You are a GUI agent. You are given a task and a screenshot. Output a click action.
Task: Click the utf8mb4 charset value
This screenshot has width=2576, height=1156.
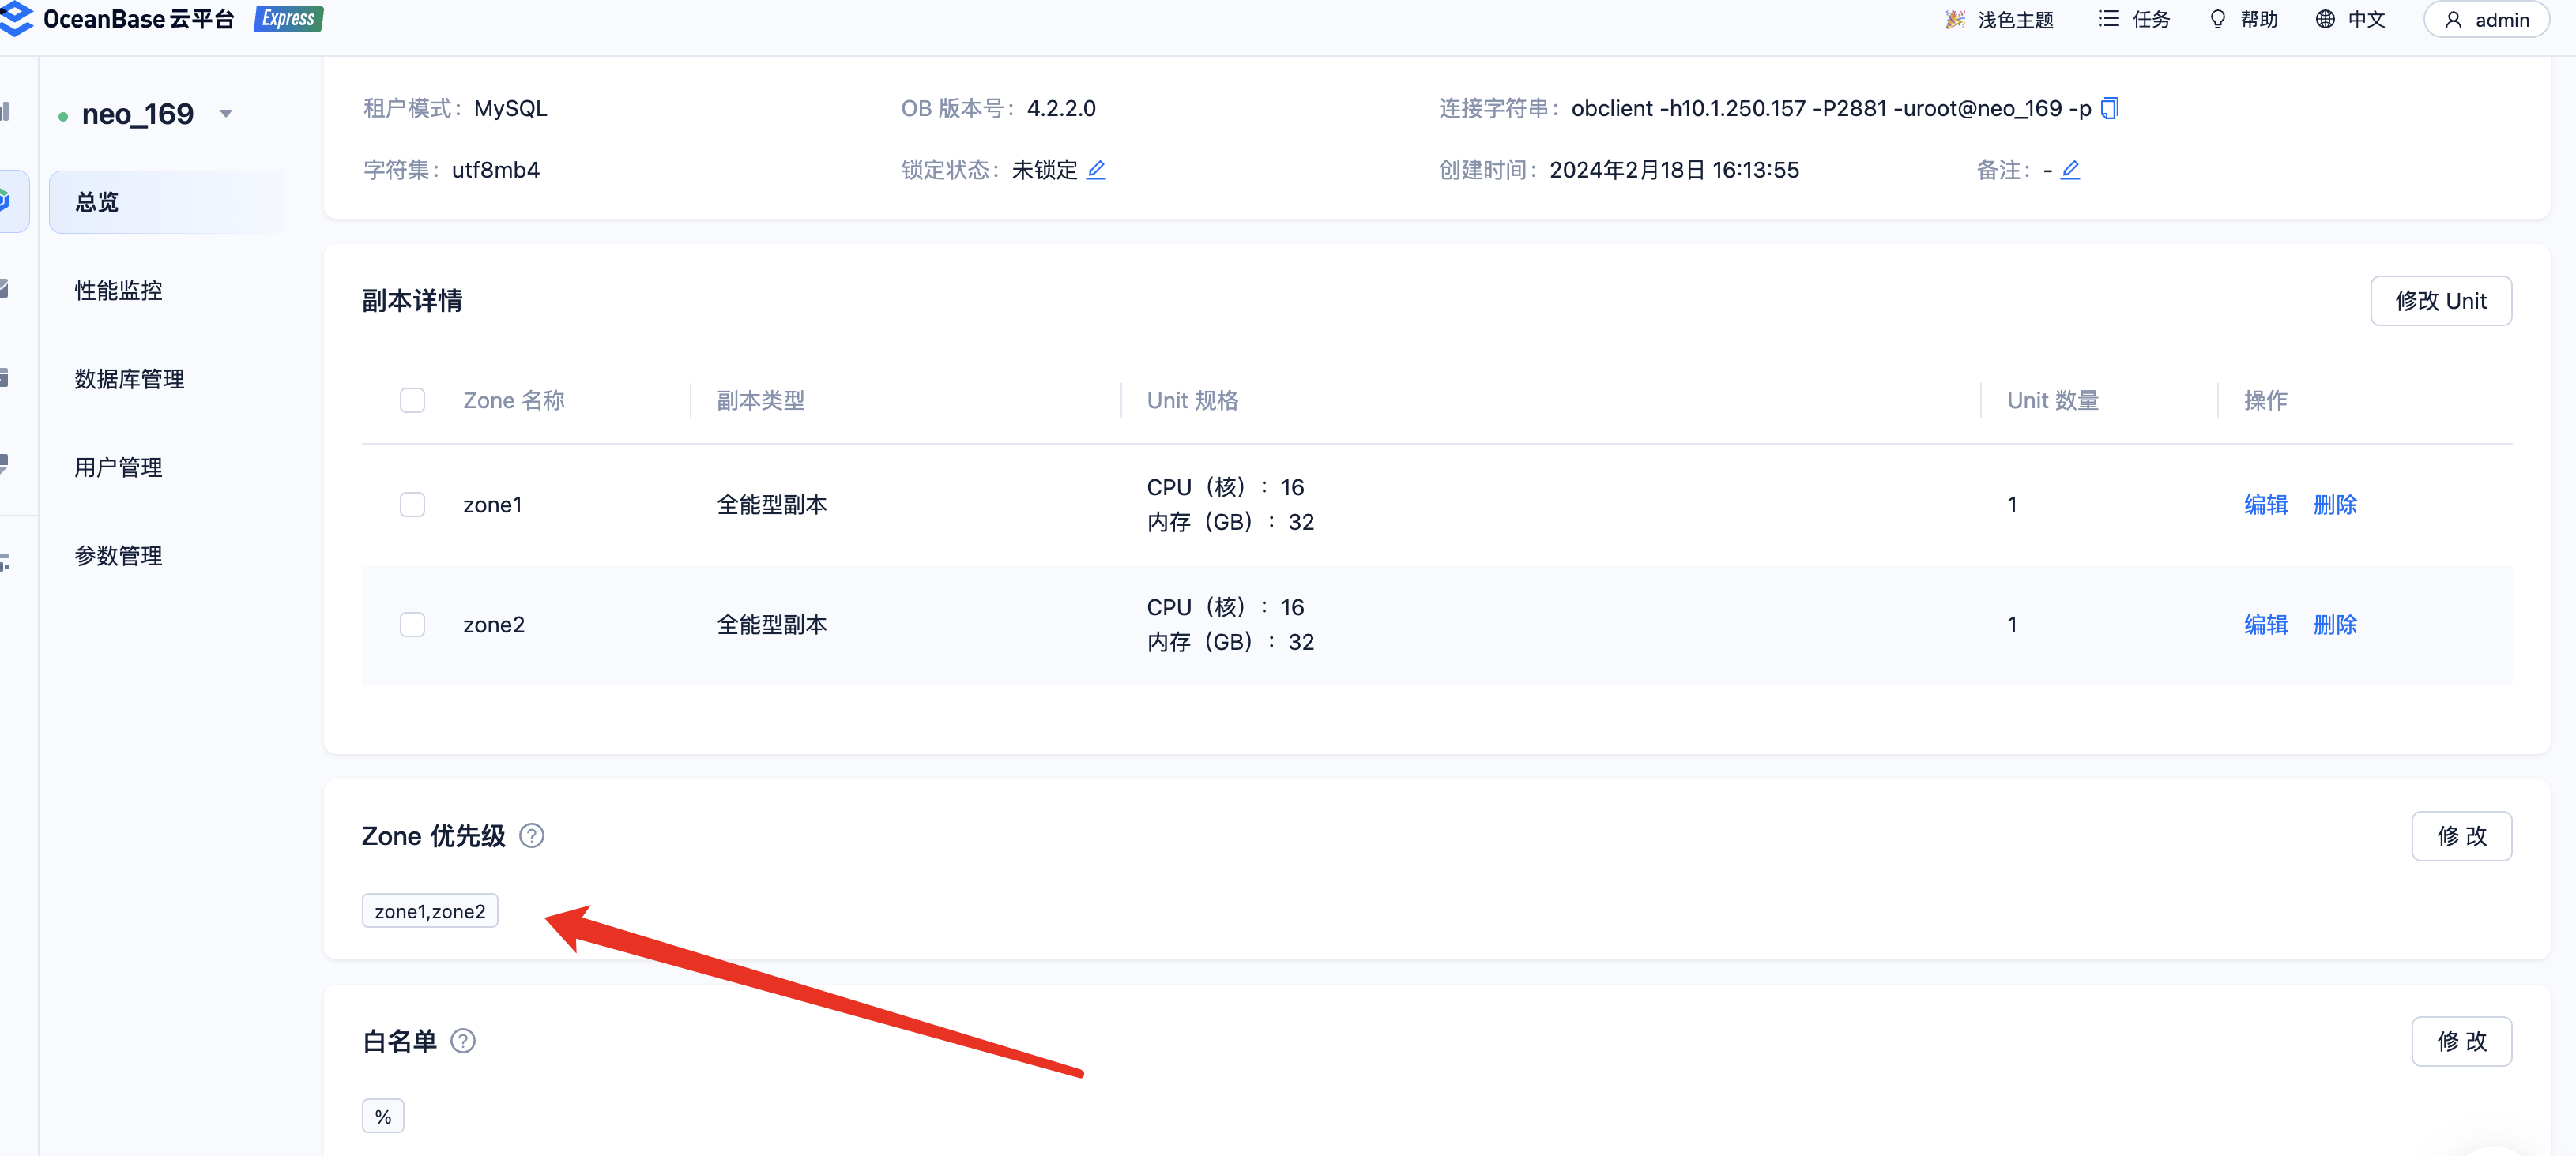coord(495,170)
